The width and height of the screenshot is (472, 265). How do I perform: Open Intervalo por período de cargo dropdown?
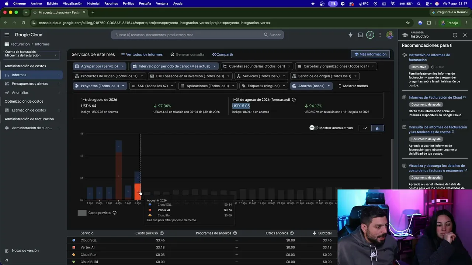click(175, 66)
